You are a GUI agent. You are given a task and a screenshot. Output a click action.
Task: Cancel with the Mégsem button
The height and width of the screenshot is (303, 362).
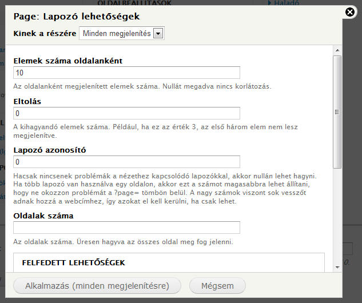pyautogui.click(x=217, y=286)
